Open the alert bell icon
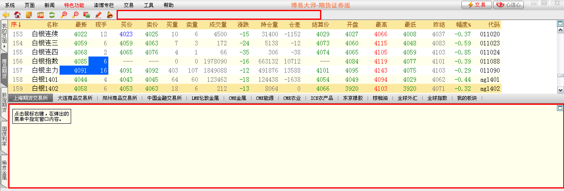Viewport: 564px width, 191px height. [110, 15]
